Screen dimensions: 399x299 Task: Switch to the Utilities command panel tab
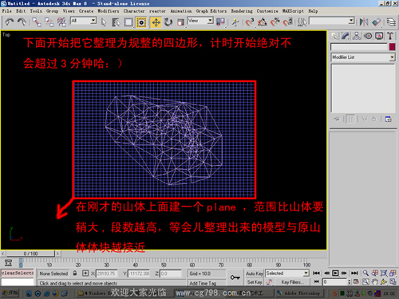click(390, 36)
